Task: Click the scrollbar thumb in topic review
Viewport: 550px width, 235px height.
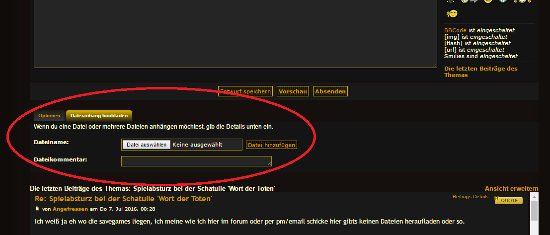Action: (534, 211)
